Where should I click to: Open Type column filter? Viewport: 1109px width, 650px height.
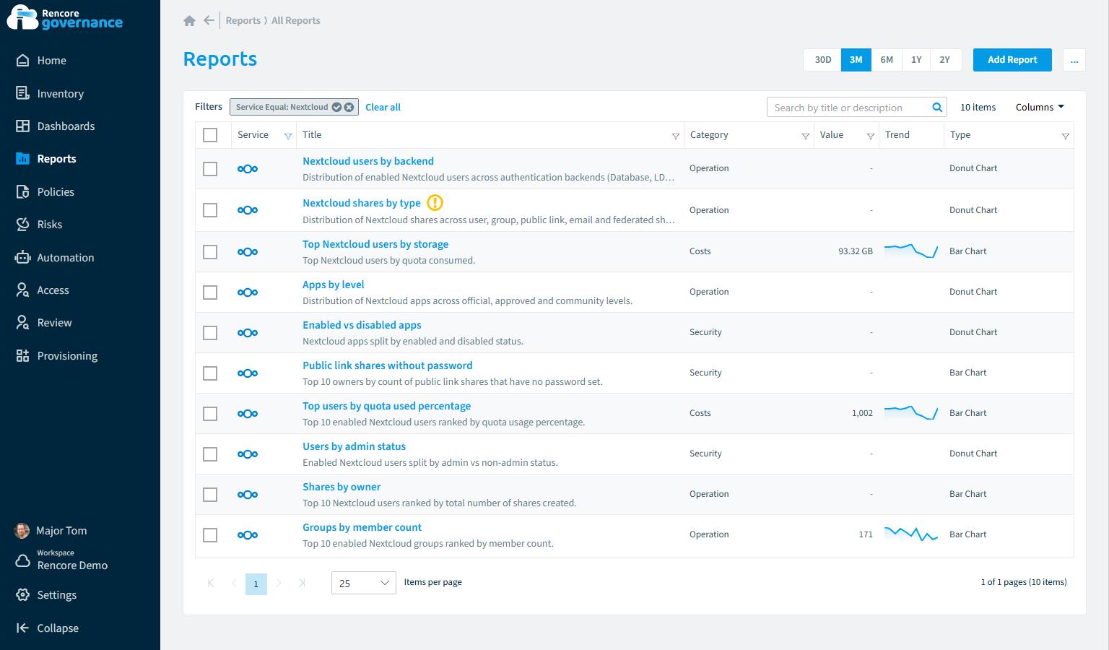pyautogui.click(x=1066, y=136)
